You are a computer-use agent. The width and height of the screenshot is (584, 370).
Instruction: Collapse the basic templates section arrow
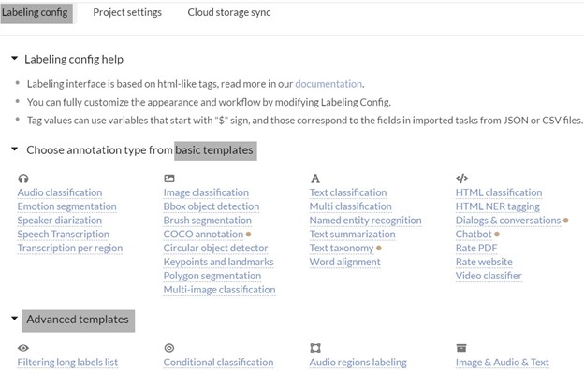coord(15,149)
